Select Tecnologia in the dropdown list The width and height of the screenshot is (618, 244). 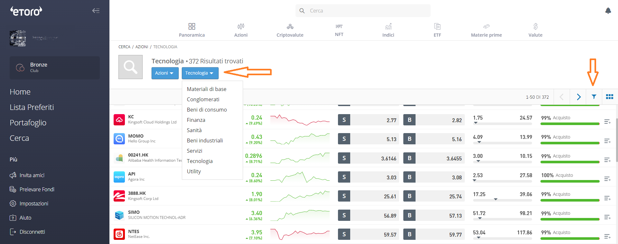(x=200, y=161)
